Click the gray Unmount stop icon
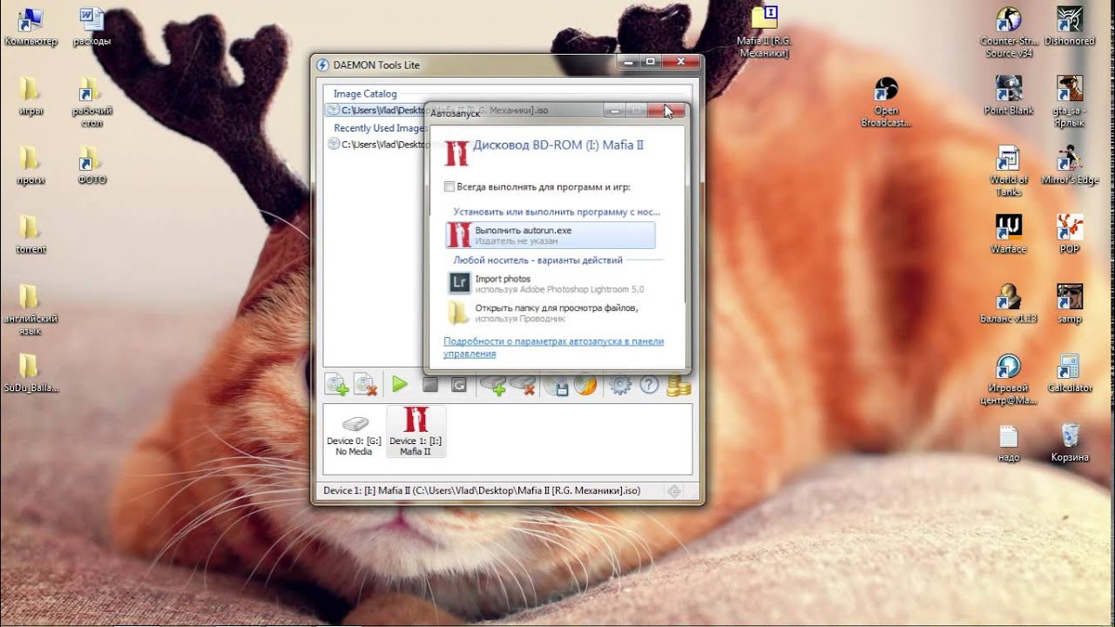The height and width of the screenshot is (627, 1115). [x=429, y=384]
